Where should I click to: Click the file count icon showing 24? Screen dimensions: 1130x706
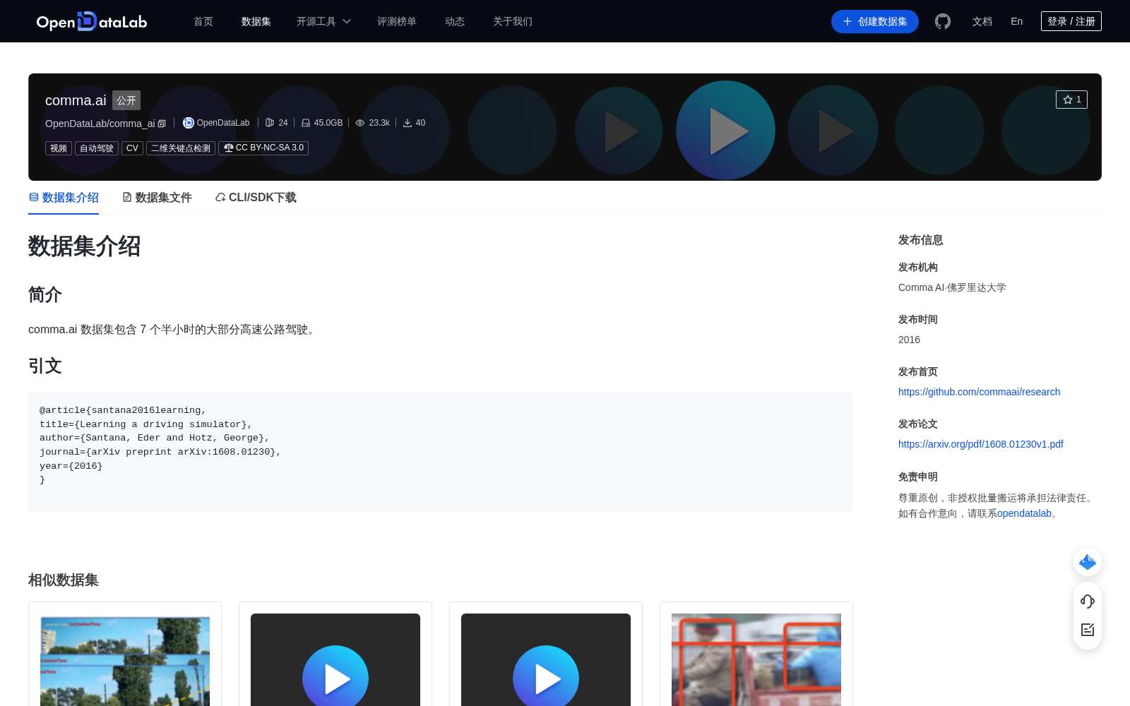[270, 123]
